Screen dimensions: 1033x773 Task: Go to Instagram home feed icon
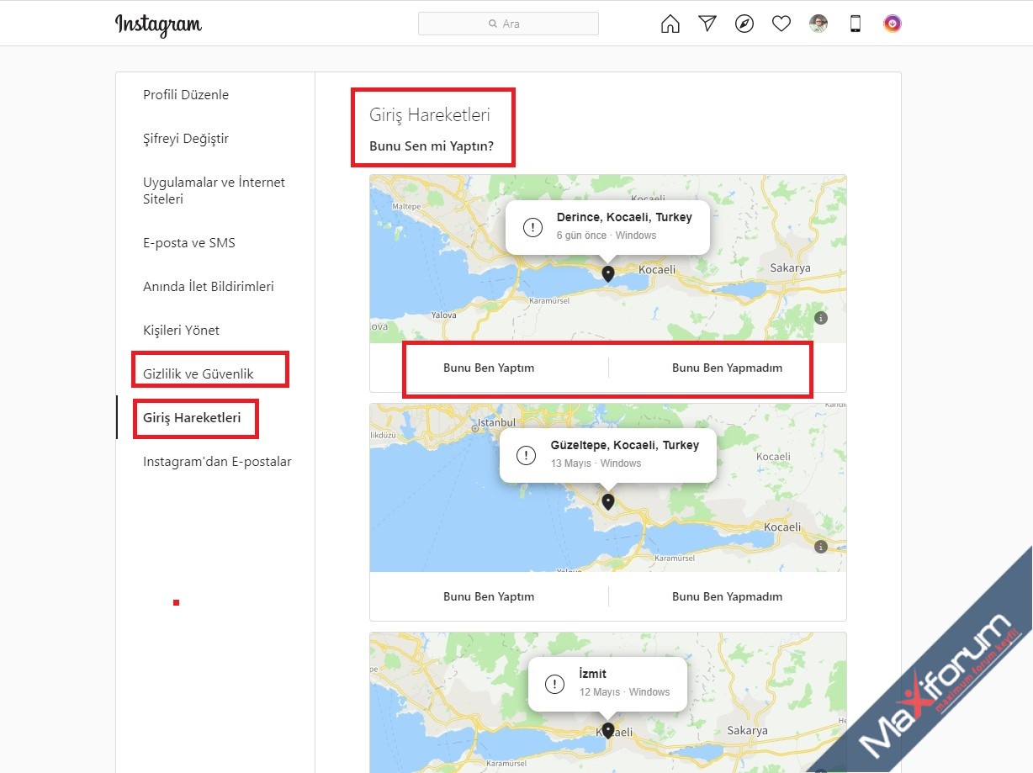pos(670,24)
